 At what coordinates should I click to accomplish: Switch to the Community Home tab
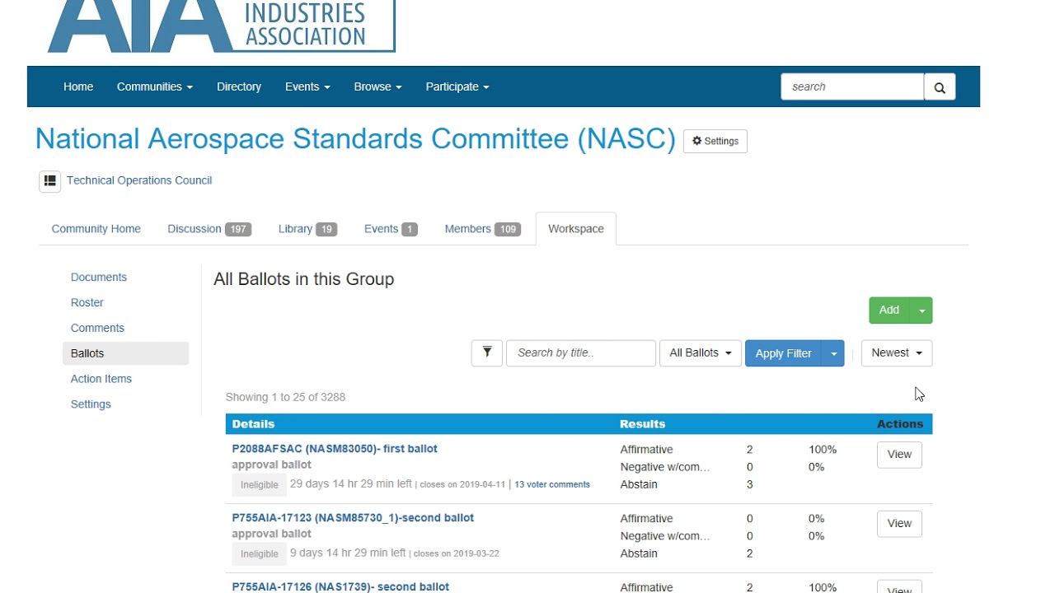(x=96, y=229)
